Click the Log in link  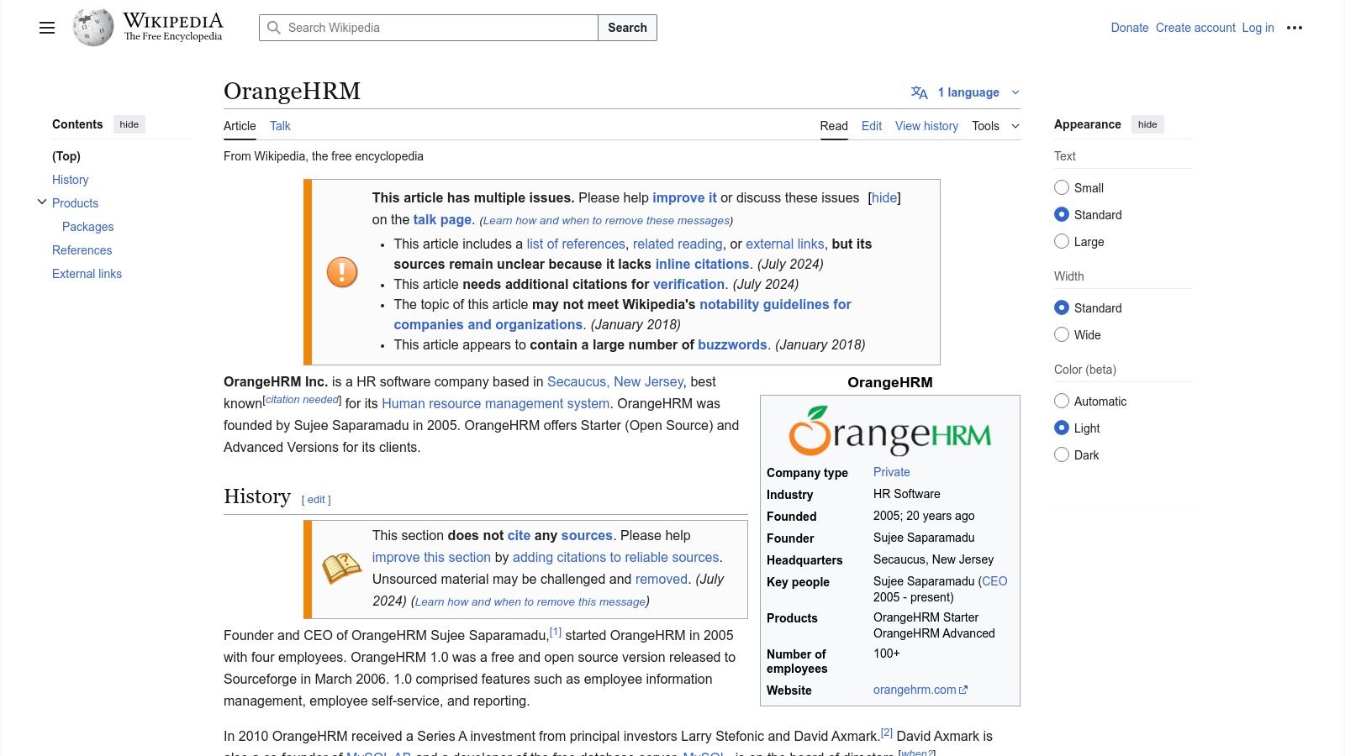[1258, 28]
